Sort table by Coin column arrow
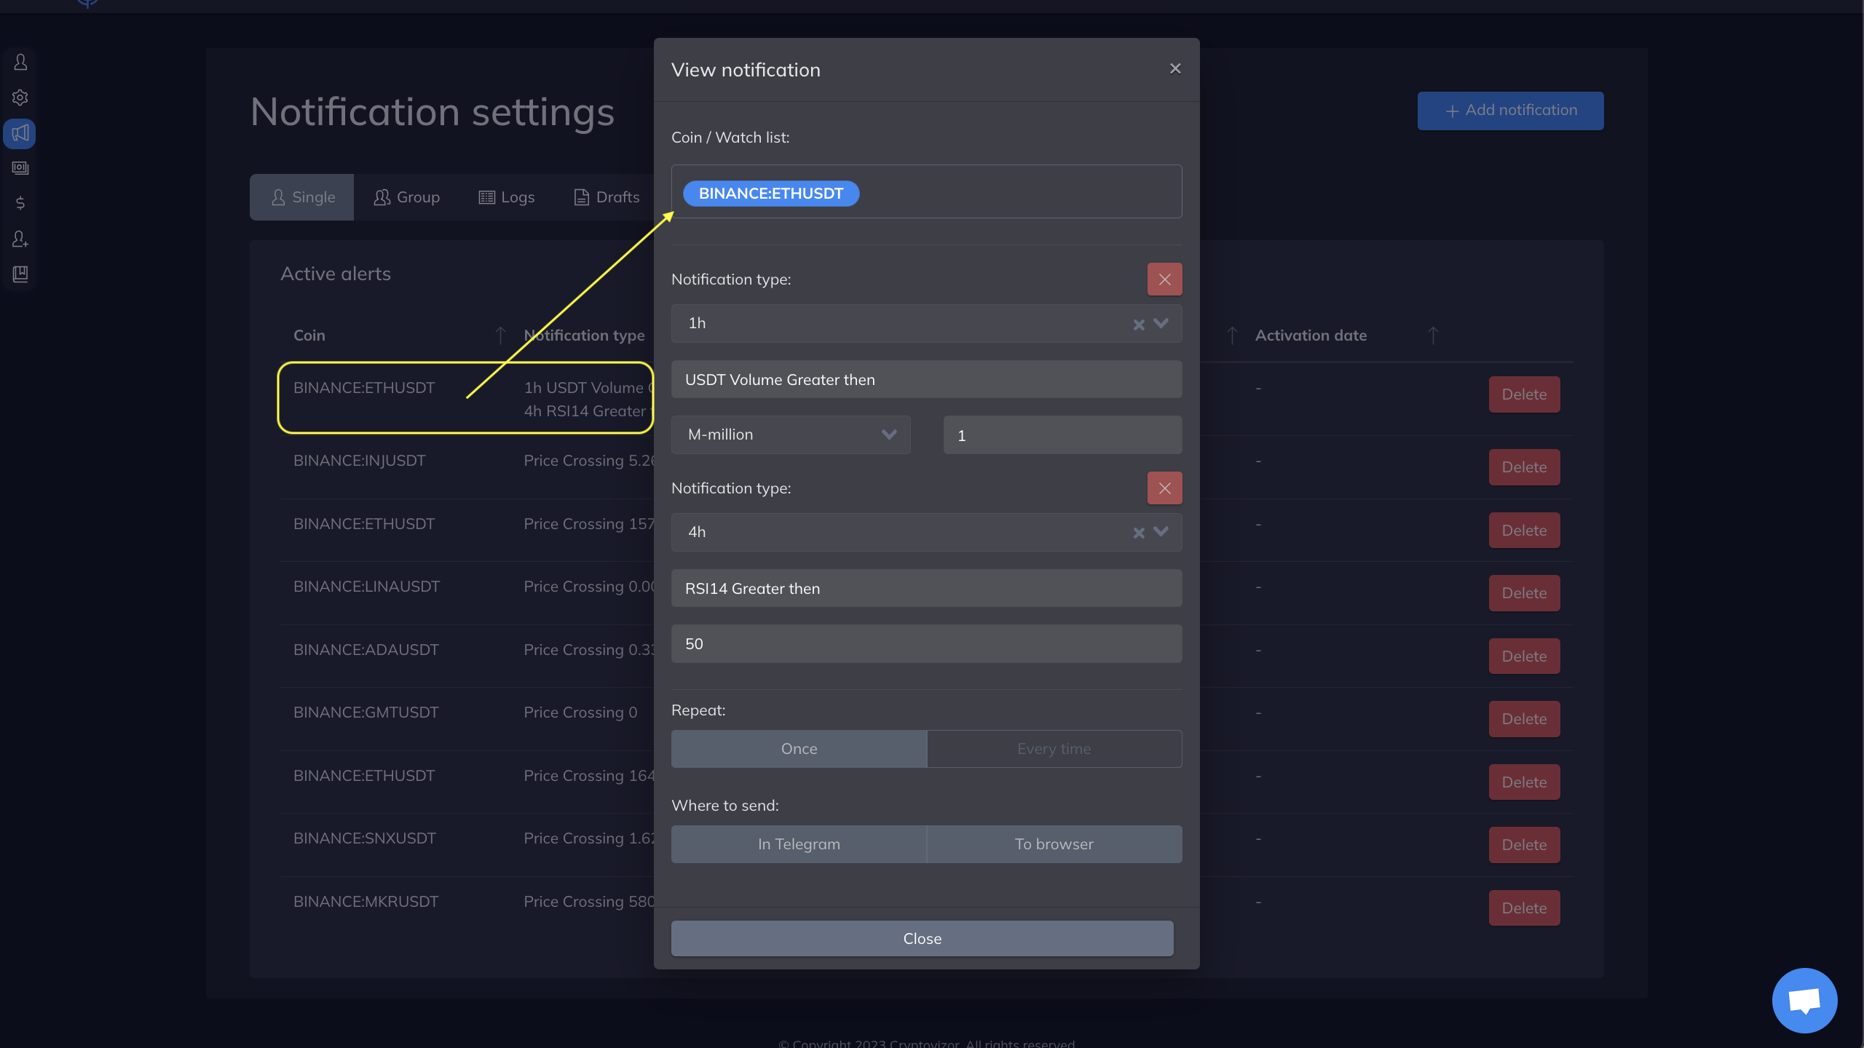 [500, 336]
